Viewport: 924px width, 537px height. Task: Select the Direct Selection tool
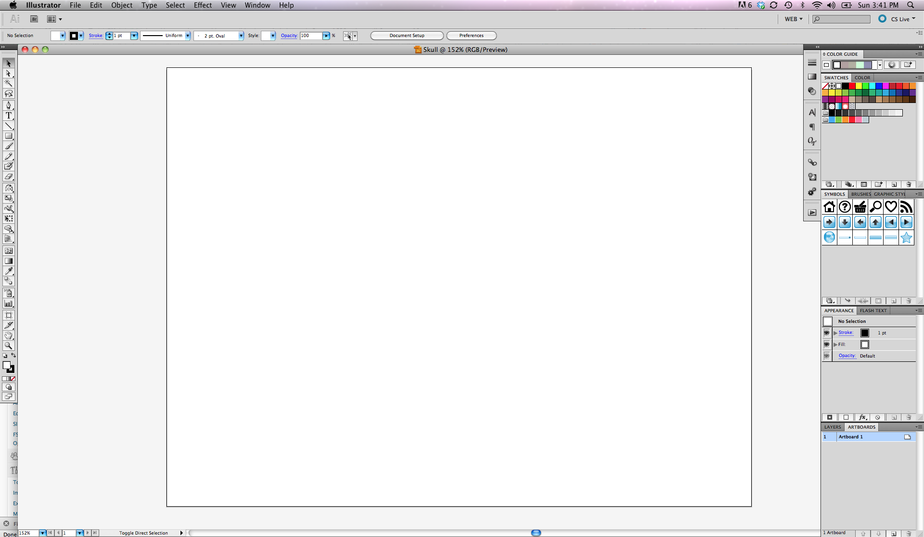click(x=9, y=74)
